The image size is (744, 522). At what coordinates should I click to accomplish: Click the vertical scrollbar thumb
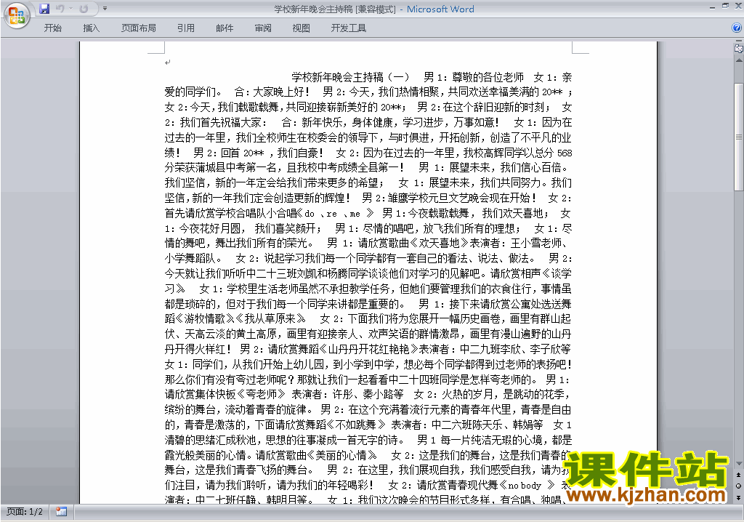[x=739, y=137]
